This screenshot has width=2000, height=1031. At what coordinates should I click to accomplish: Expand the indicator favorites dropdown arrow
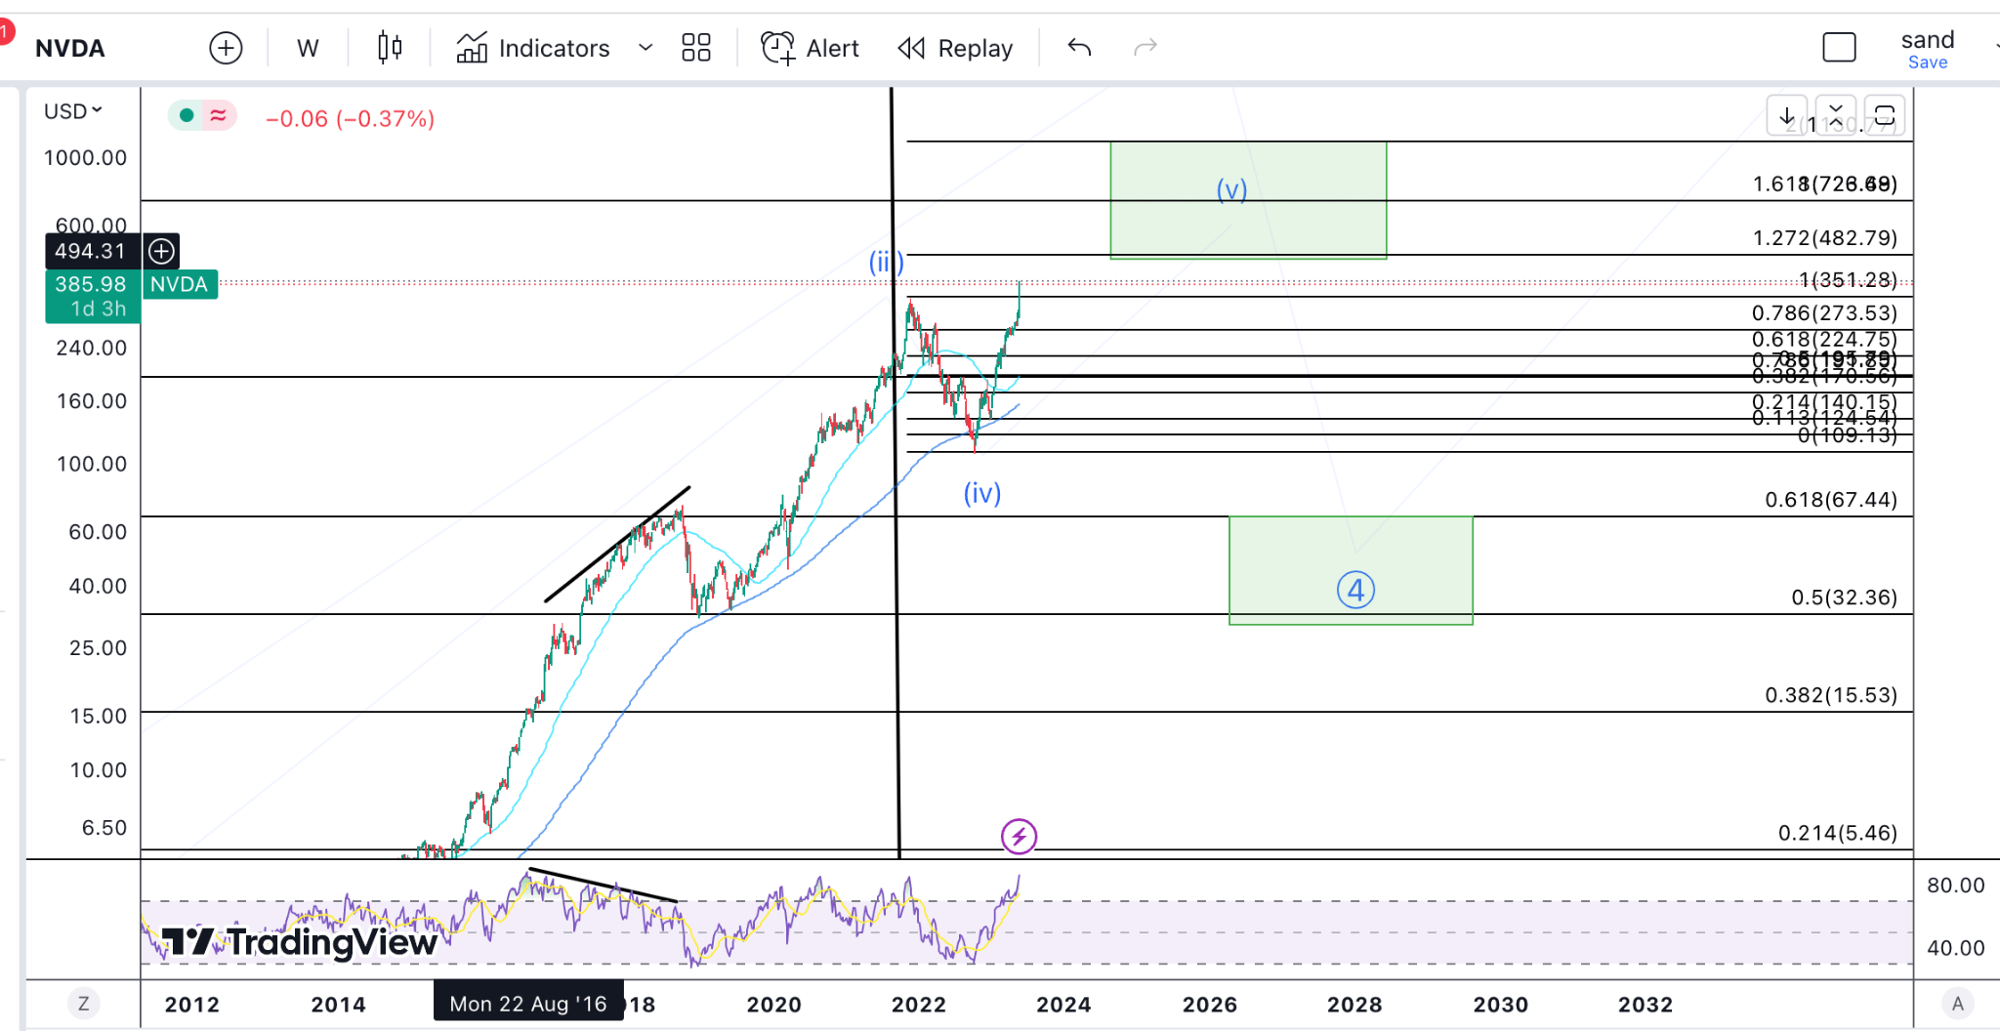[646, 48]
